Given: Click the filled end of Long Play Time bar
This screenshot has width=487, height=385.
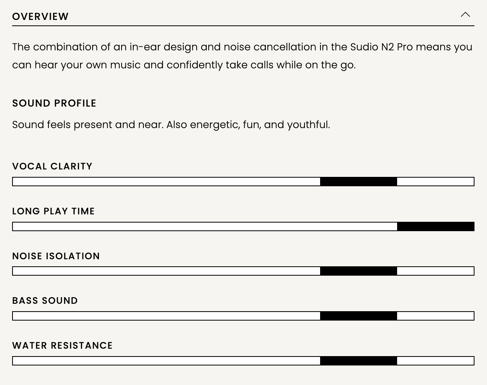Looking at the screenshot, I should pos(435,226).
